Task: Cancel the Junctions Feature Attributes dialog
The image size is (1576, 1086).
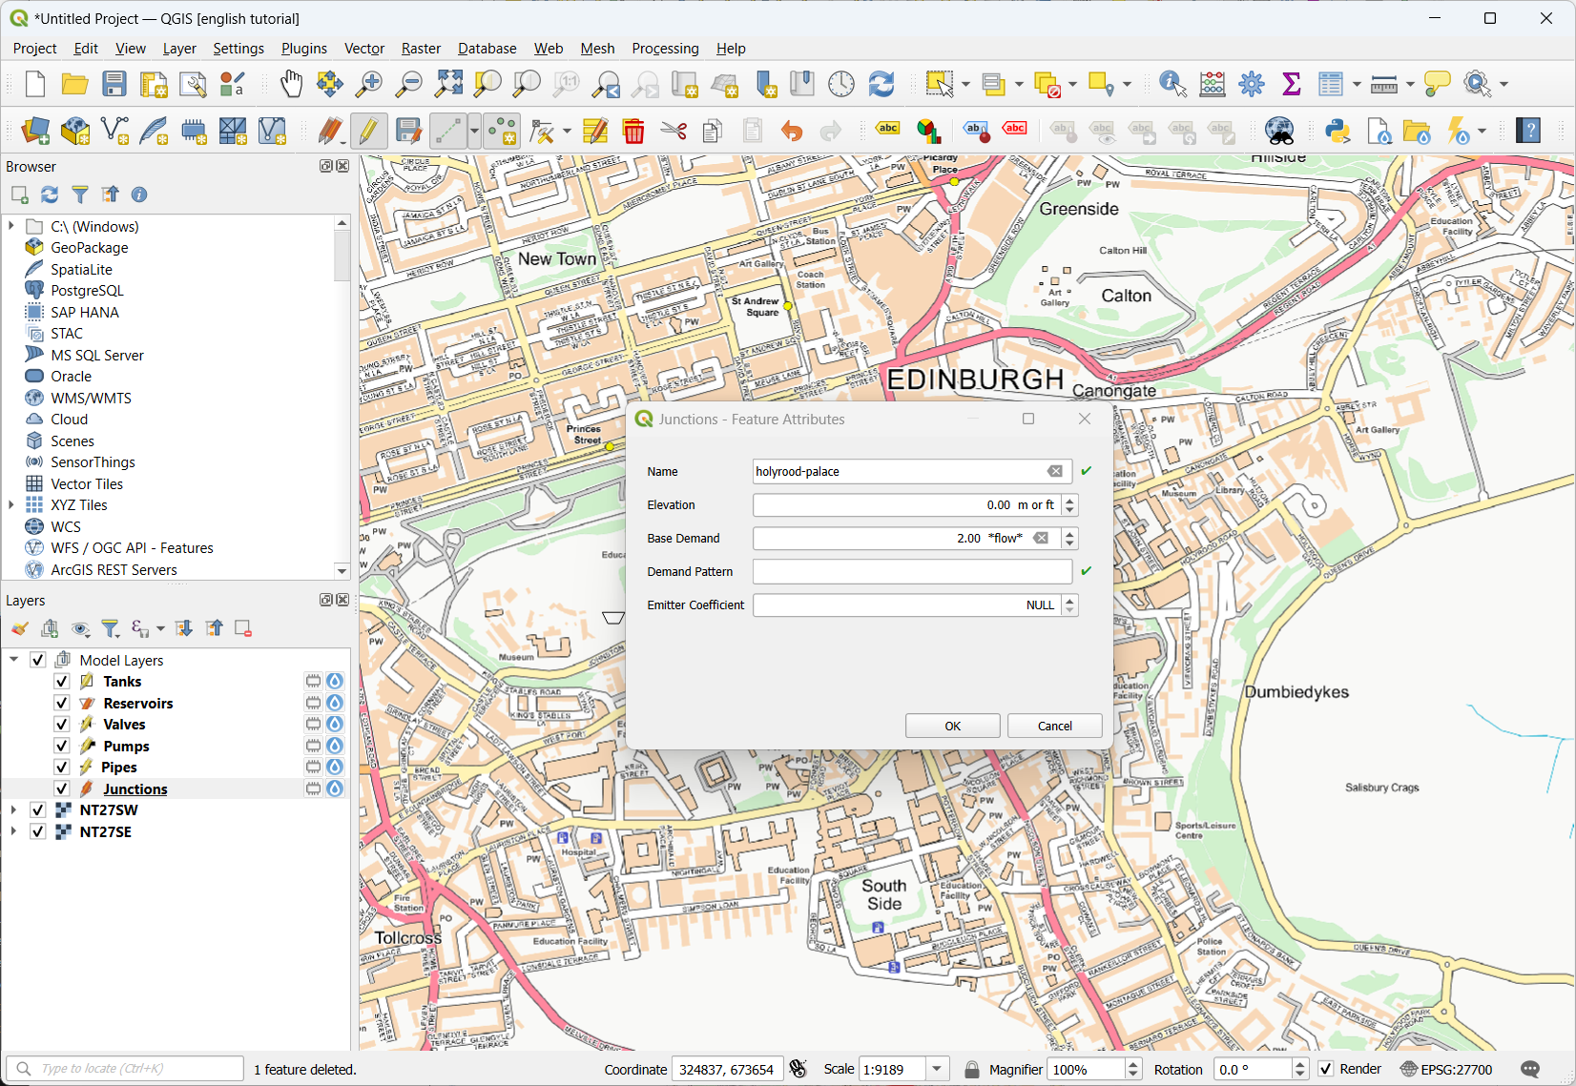Action: click(1054, 726)
